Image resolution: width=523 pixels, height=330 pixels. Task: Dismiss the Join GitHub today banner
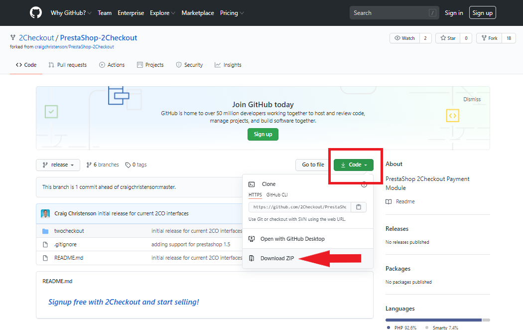click(x=472, y=99)
